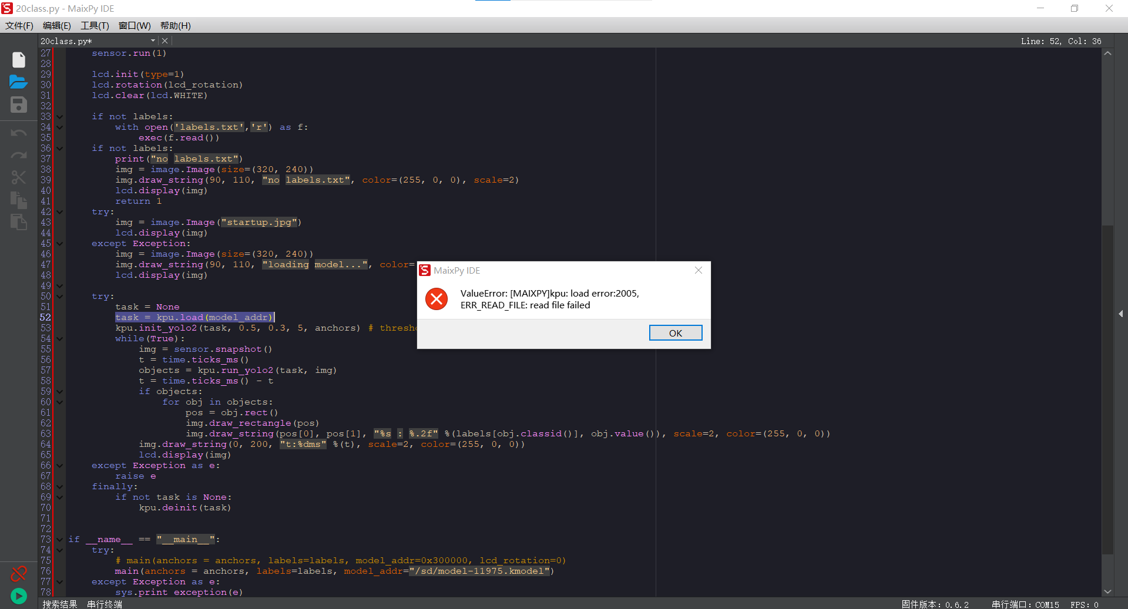Collapse the code fold at line 33
The image size is (1128, 609).
click(x=60, y=117)
